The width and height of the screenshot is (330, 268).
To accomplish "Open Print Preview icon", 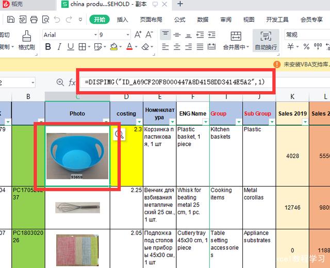I will (45, 20).
